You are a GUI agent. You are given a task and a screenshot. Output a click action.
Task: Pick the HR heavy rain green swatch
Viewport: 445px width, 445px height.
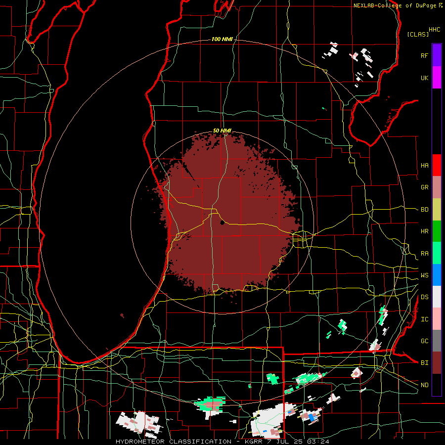click(x=437, y=231)
